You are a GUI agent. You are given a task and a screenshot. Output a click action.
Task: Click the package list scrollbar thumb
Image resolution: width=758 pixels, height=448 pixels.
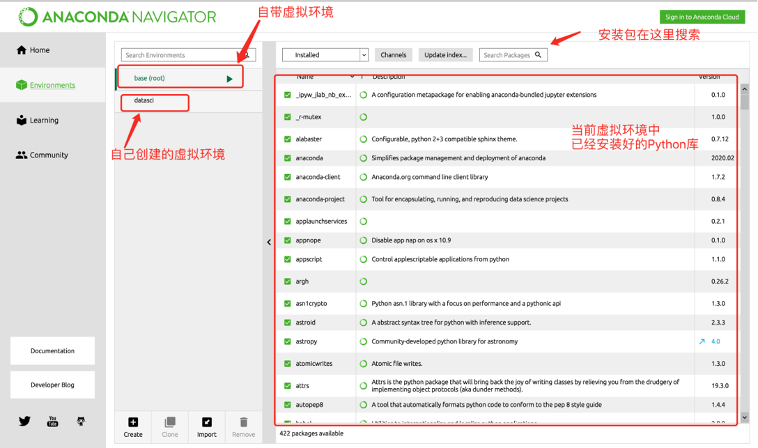745,102
